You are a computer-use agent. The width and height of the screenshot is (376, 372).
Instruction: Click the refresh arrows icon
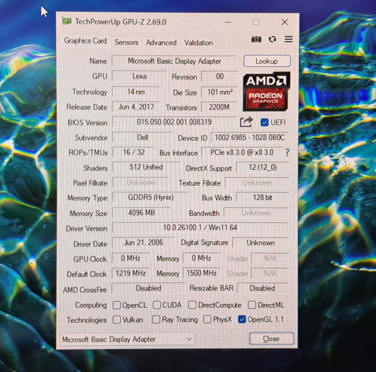click(272, 39)
